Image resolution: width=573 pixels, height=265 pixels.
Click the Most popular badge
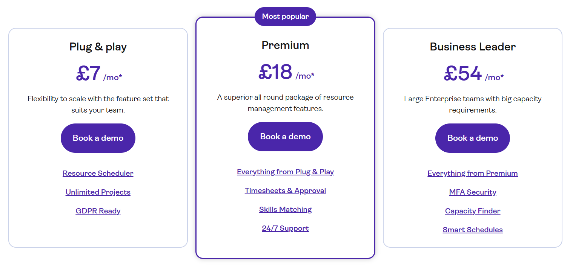[285, 16]
